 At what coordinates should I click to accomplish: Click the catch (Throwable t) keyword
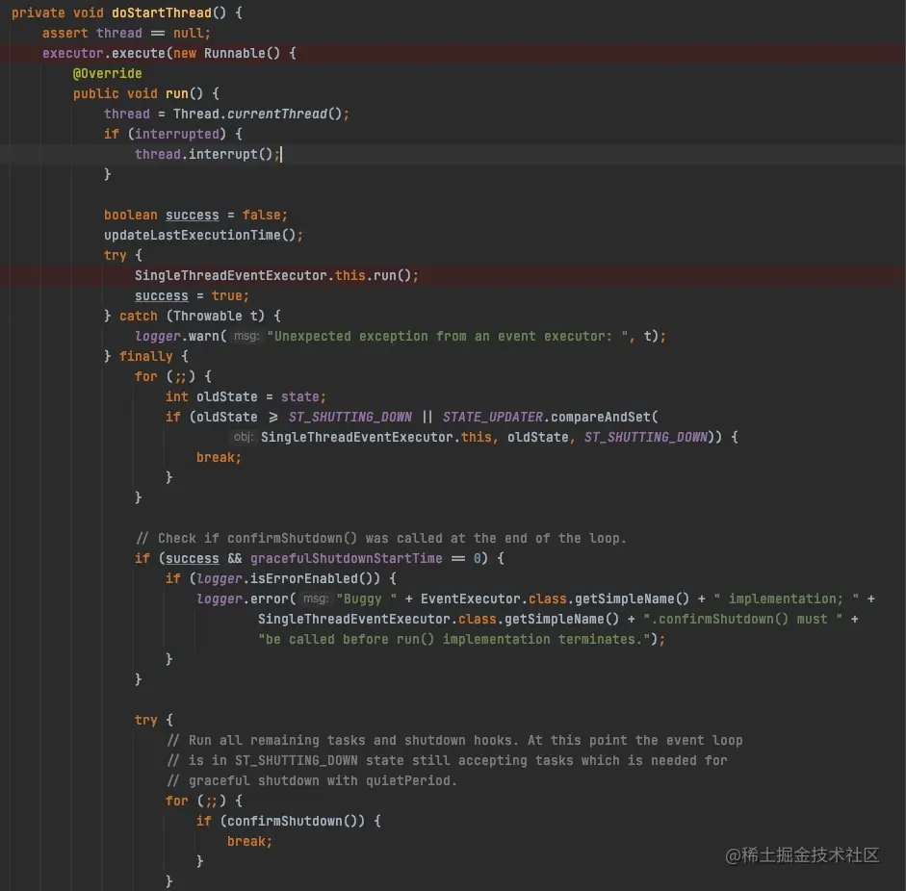pyautogui.click(x=138, y=316)
